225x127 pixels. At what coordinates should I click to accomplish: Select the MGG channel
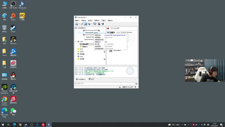click(82, 52)
